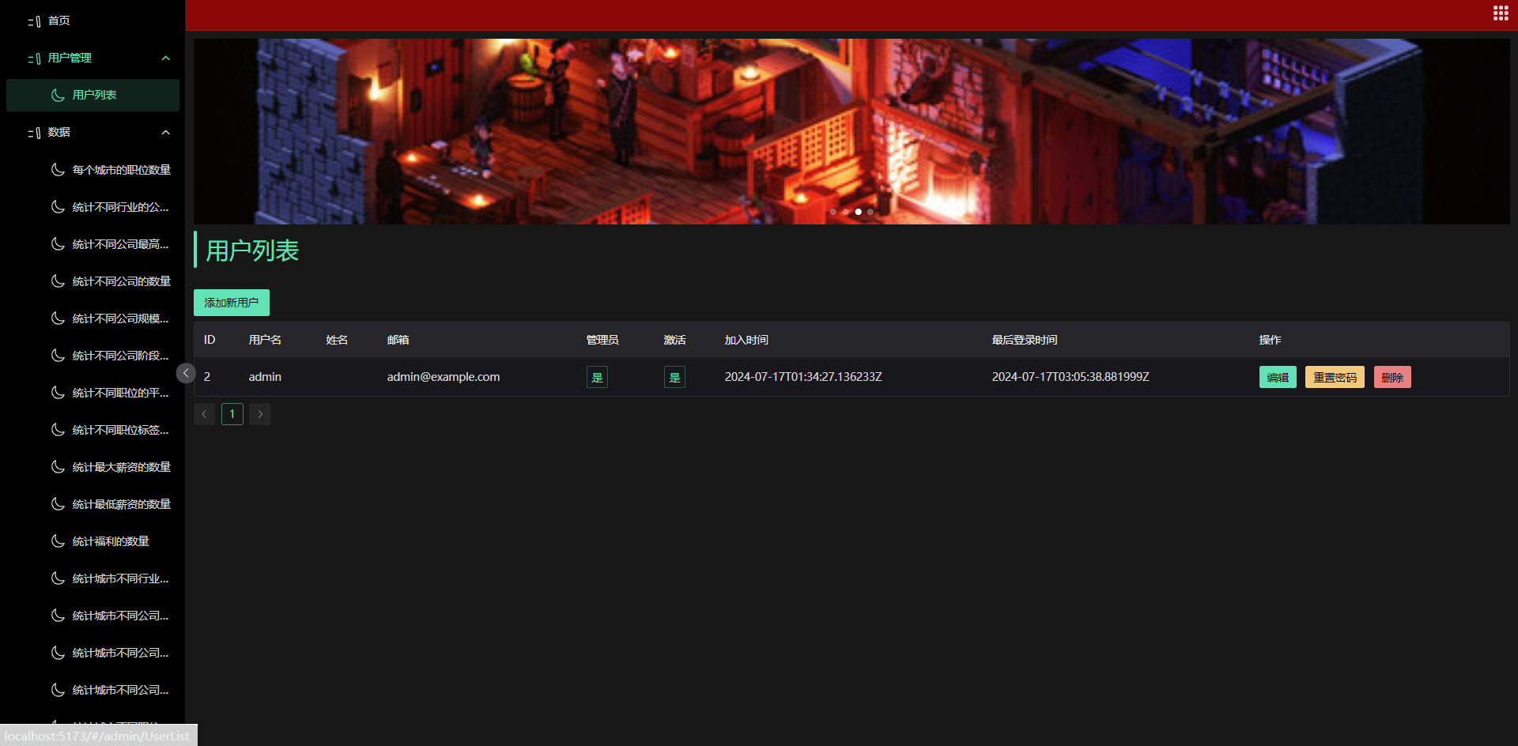Click the 管理员 column header
The width and height of the screenshot is (1518, 746).
(602, 340)
